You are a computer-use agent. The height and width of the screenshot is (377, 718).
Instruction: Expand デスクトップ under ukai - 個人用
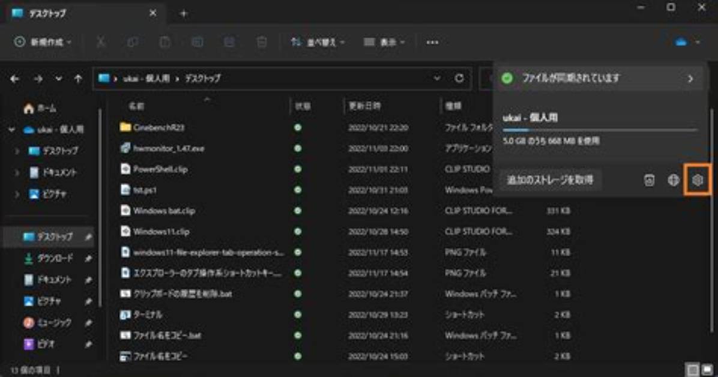coord(17,151)
